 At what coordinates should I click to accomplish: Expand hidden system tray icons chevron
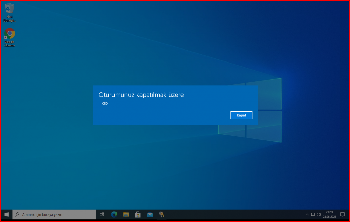[x=307, y=214]
